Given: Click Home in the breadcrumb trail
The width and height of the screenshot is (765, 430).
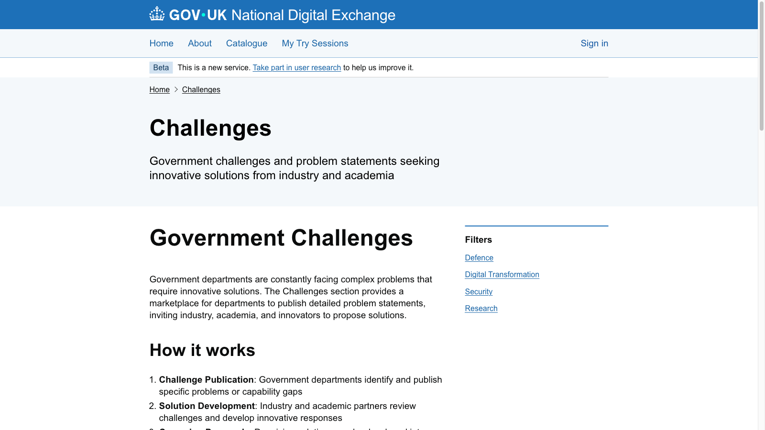Looking at the screenshot, I should tap(160, 90).
